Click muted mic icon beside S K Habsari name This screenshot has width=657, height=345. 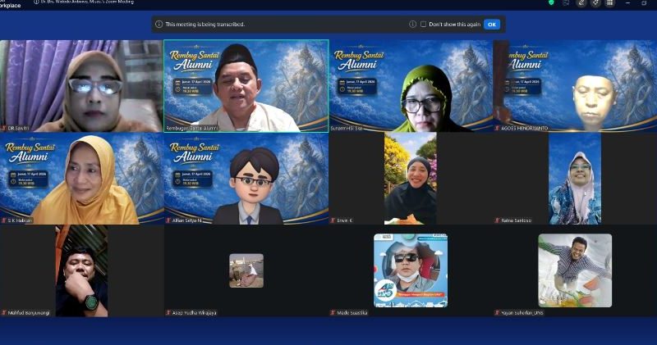(x=4, y=220)
